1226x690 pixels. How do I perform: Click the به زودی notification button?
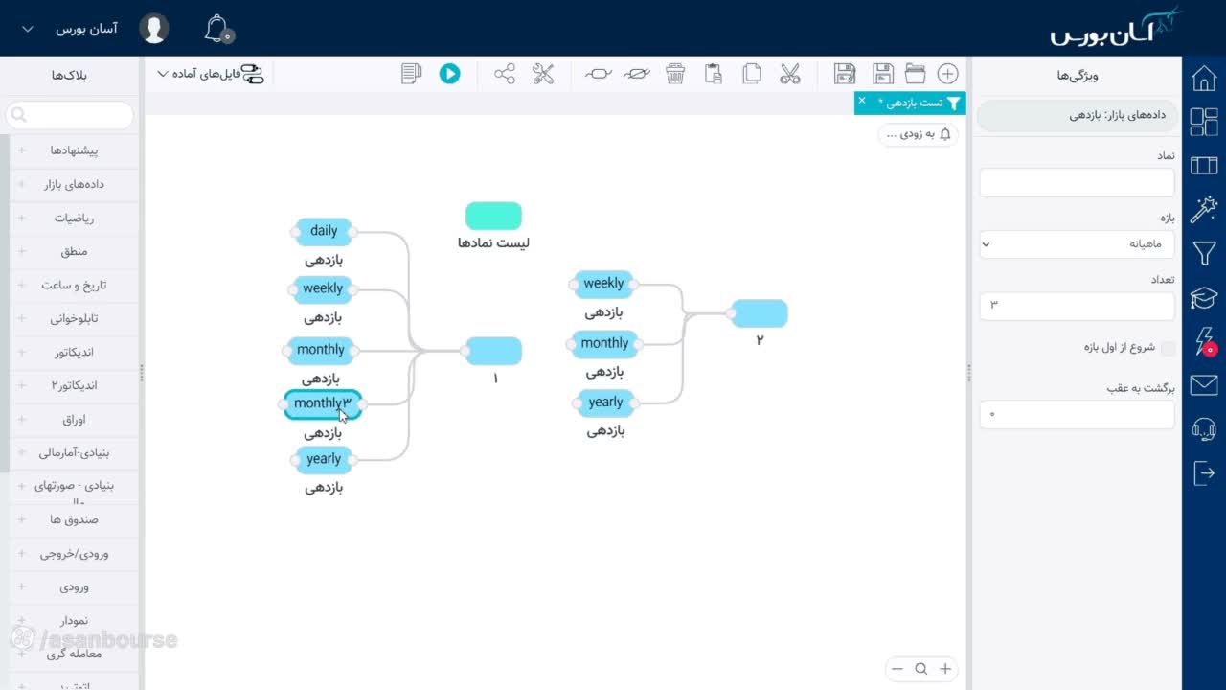point(918,134)
